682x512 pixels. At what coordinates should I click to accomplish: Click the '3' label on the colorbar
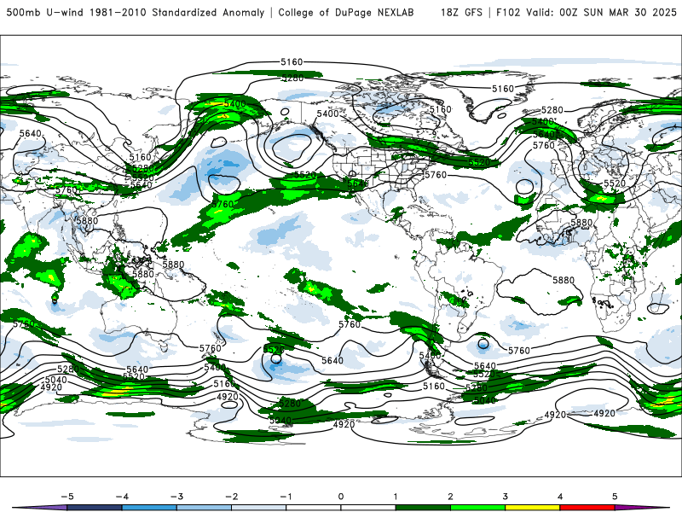point(505,497)
